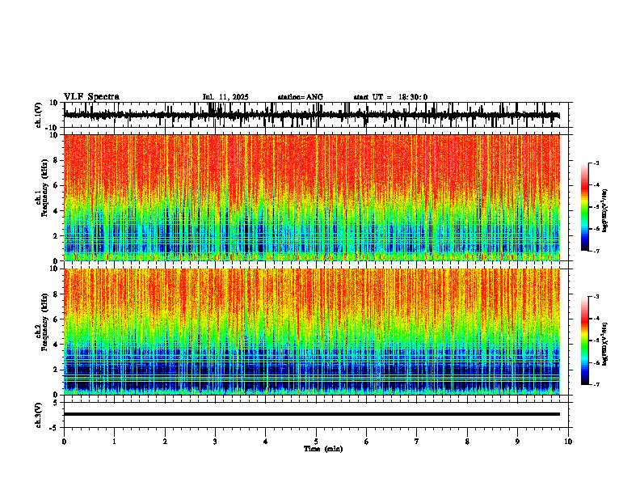640x495 pixels.
Task: Click the "1" minute tick on time axis
Action: (x=114, y=442)
